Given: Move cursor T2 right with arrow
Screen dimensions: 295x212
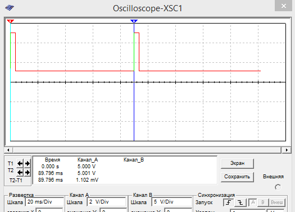Looking at the screenshot, I should coord(28,172).
